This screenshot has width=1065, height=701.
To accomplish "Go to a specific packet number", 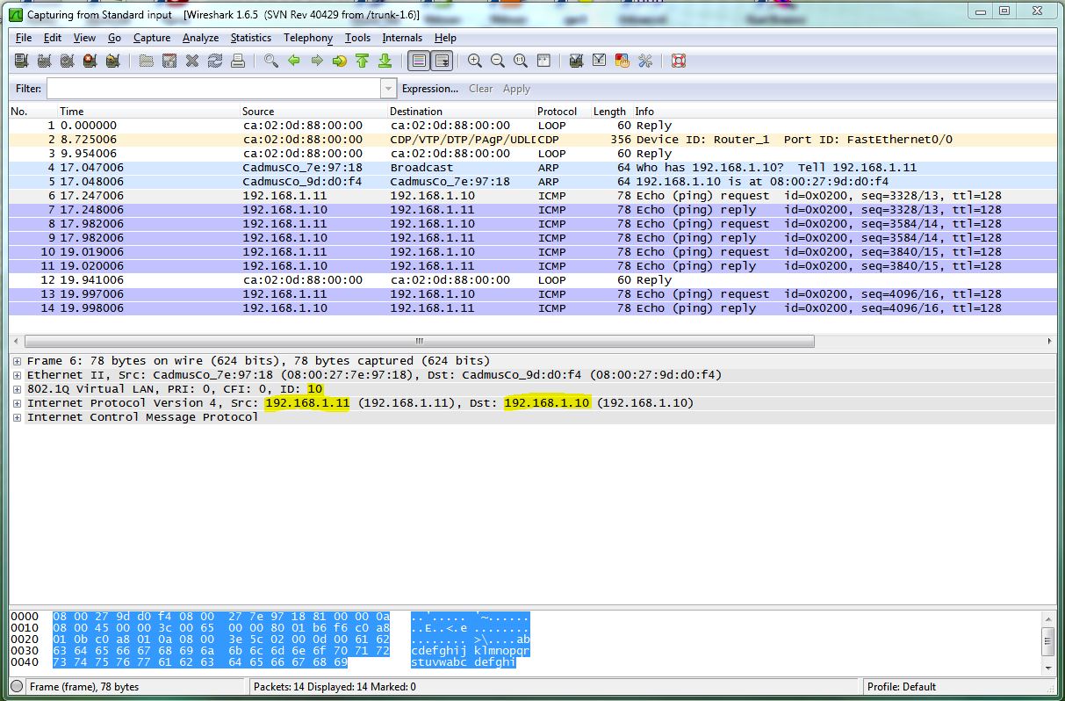I will coord(340,61).
